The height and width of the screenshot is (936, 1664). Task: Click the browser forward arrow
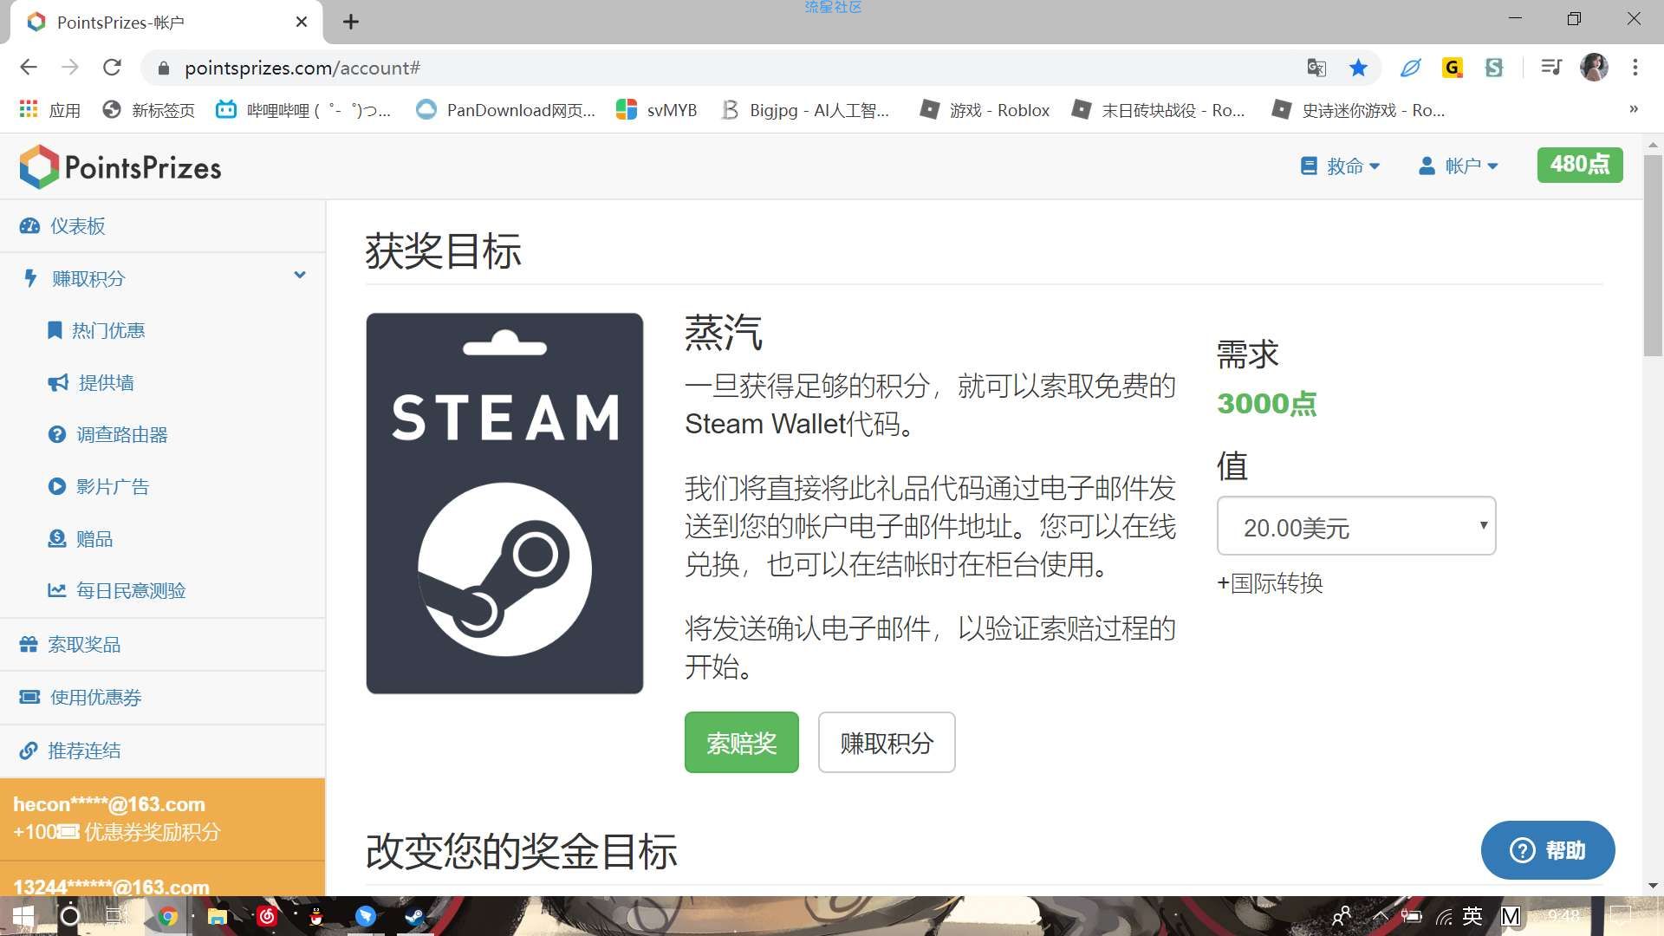tap(70, 68)
